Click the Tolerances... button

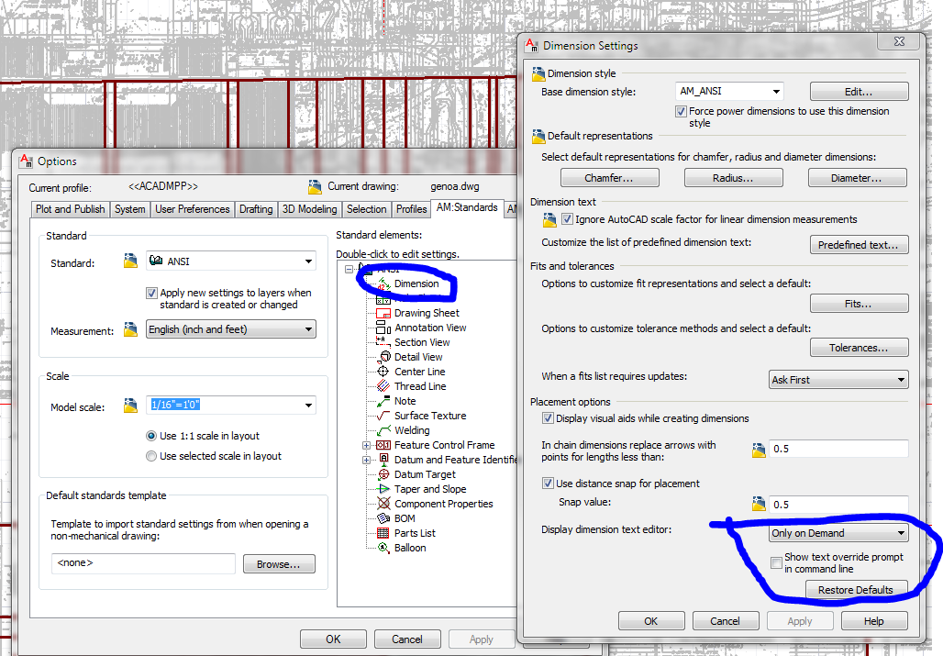tap(859, 348)
